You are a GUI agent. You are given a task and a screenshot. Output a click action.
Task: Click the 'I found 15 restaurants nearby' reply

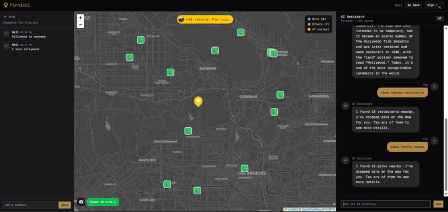(x=385, y=120)
